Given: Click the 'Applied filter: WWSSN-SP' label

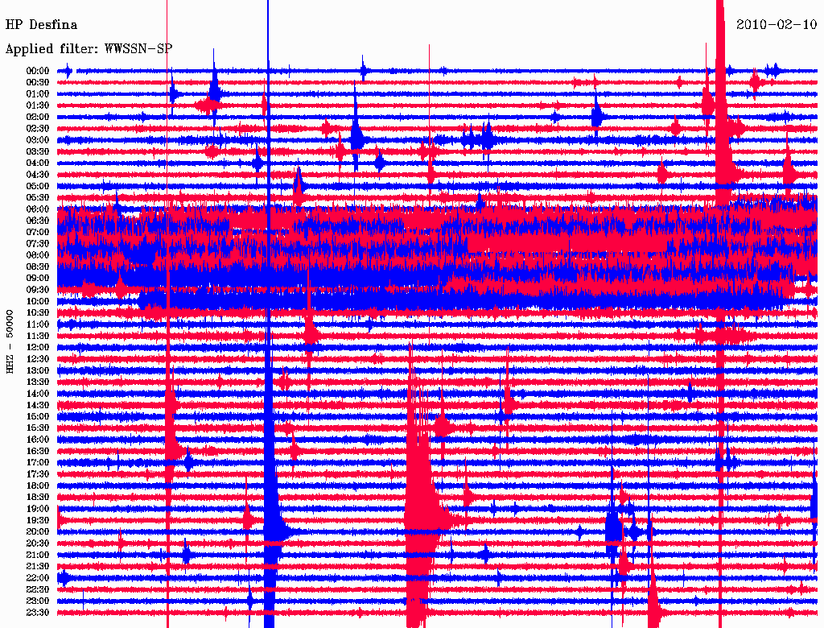Looking at the screenshot, I should [x=89, y=49].
